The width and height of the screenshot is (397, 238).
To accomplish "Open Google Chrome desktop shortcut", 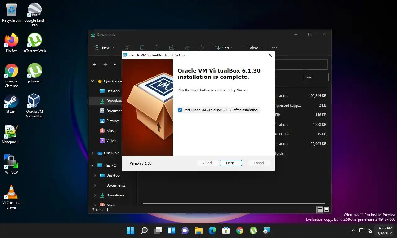I will coord(11,76).
